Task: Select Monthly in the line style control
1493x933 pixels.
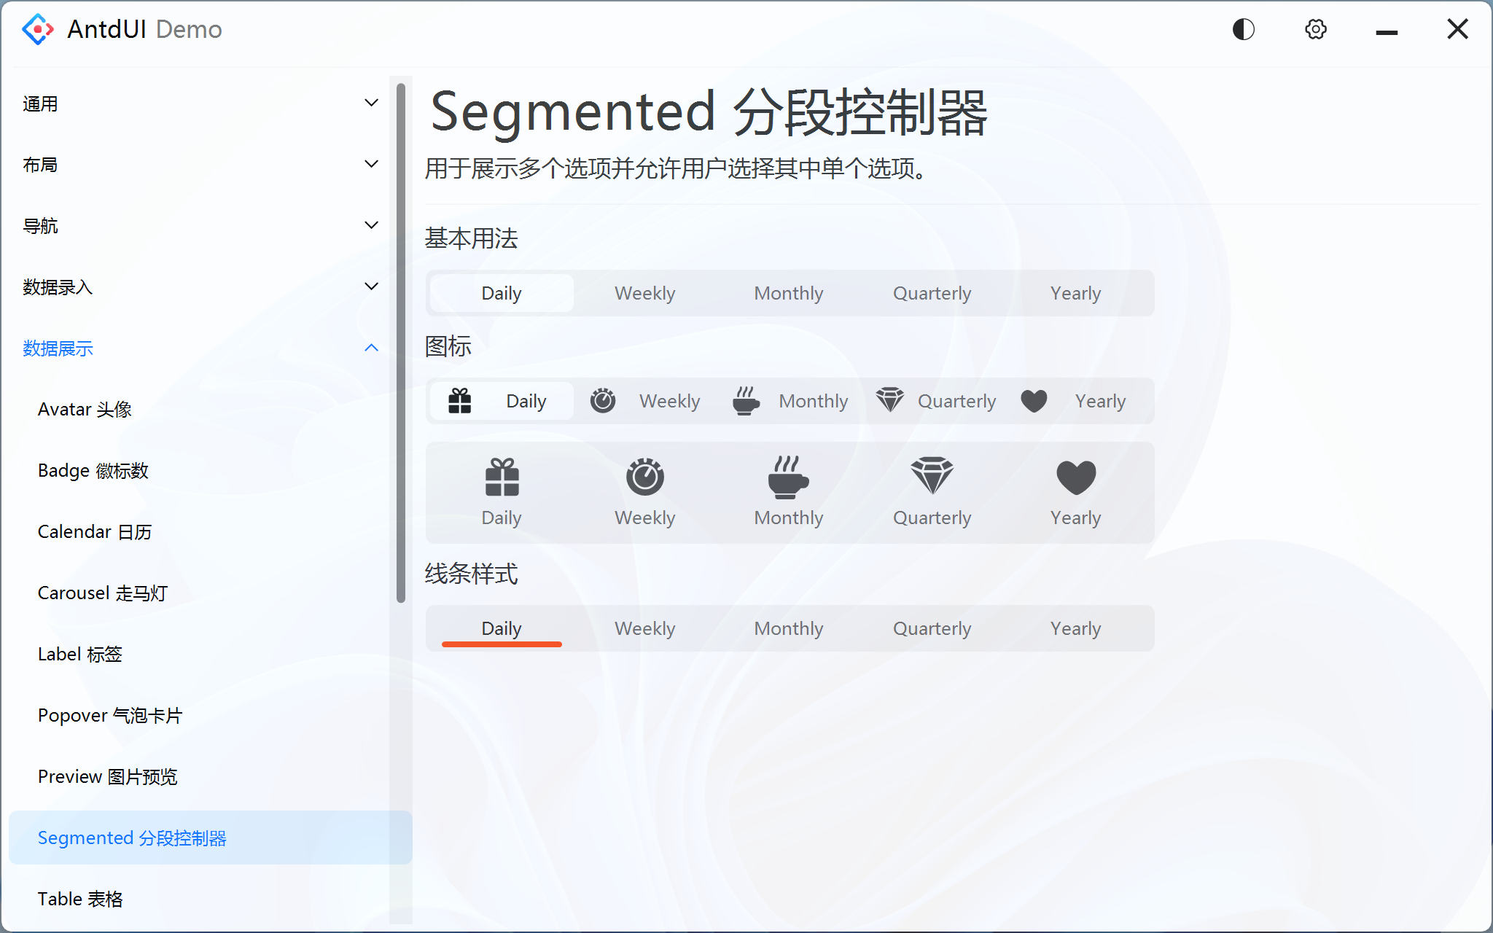Action: (788, 628)
